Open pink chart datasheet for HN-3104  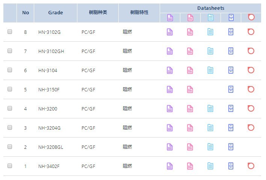[190, 70]
